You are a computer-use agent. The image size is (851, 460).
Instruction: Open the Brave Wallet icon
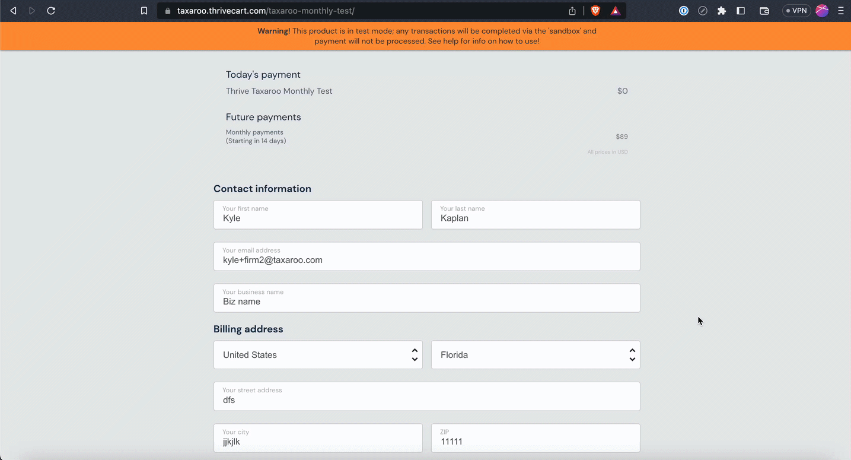(x=764, y=11)
